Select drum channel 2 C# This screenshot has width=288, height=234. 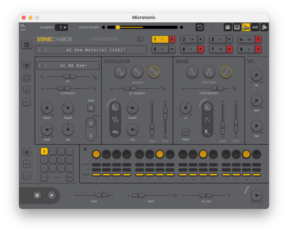(x=189, y=39)
